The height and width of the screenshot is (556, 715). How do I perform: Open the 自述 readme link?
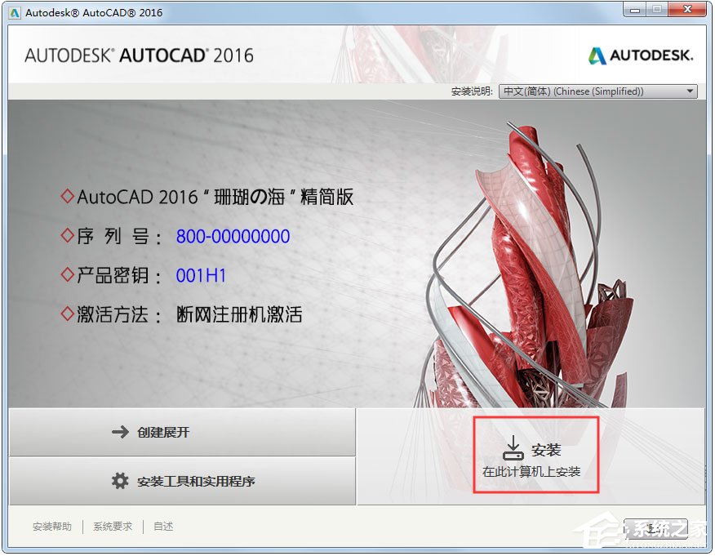point(162,527)
